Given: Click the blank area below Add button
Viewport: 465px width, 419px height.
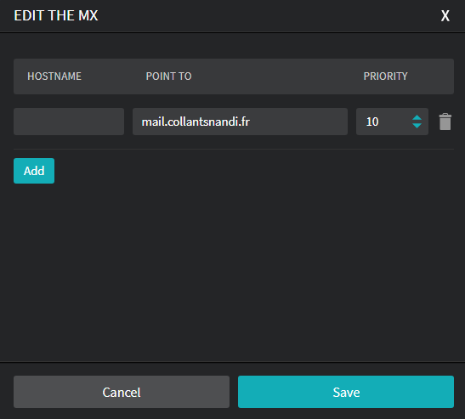Looking at the screenshot, I should tap(233, 267).
